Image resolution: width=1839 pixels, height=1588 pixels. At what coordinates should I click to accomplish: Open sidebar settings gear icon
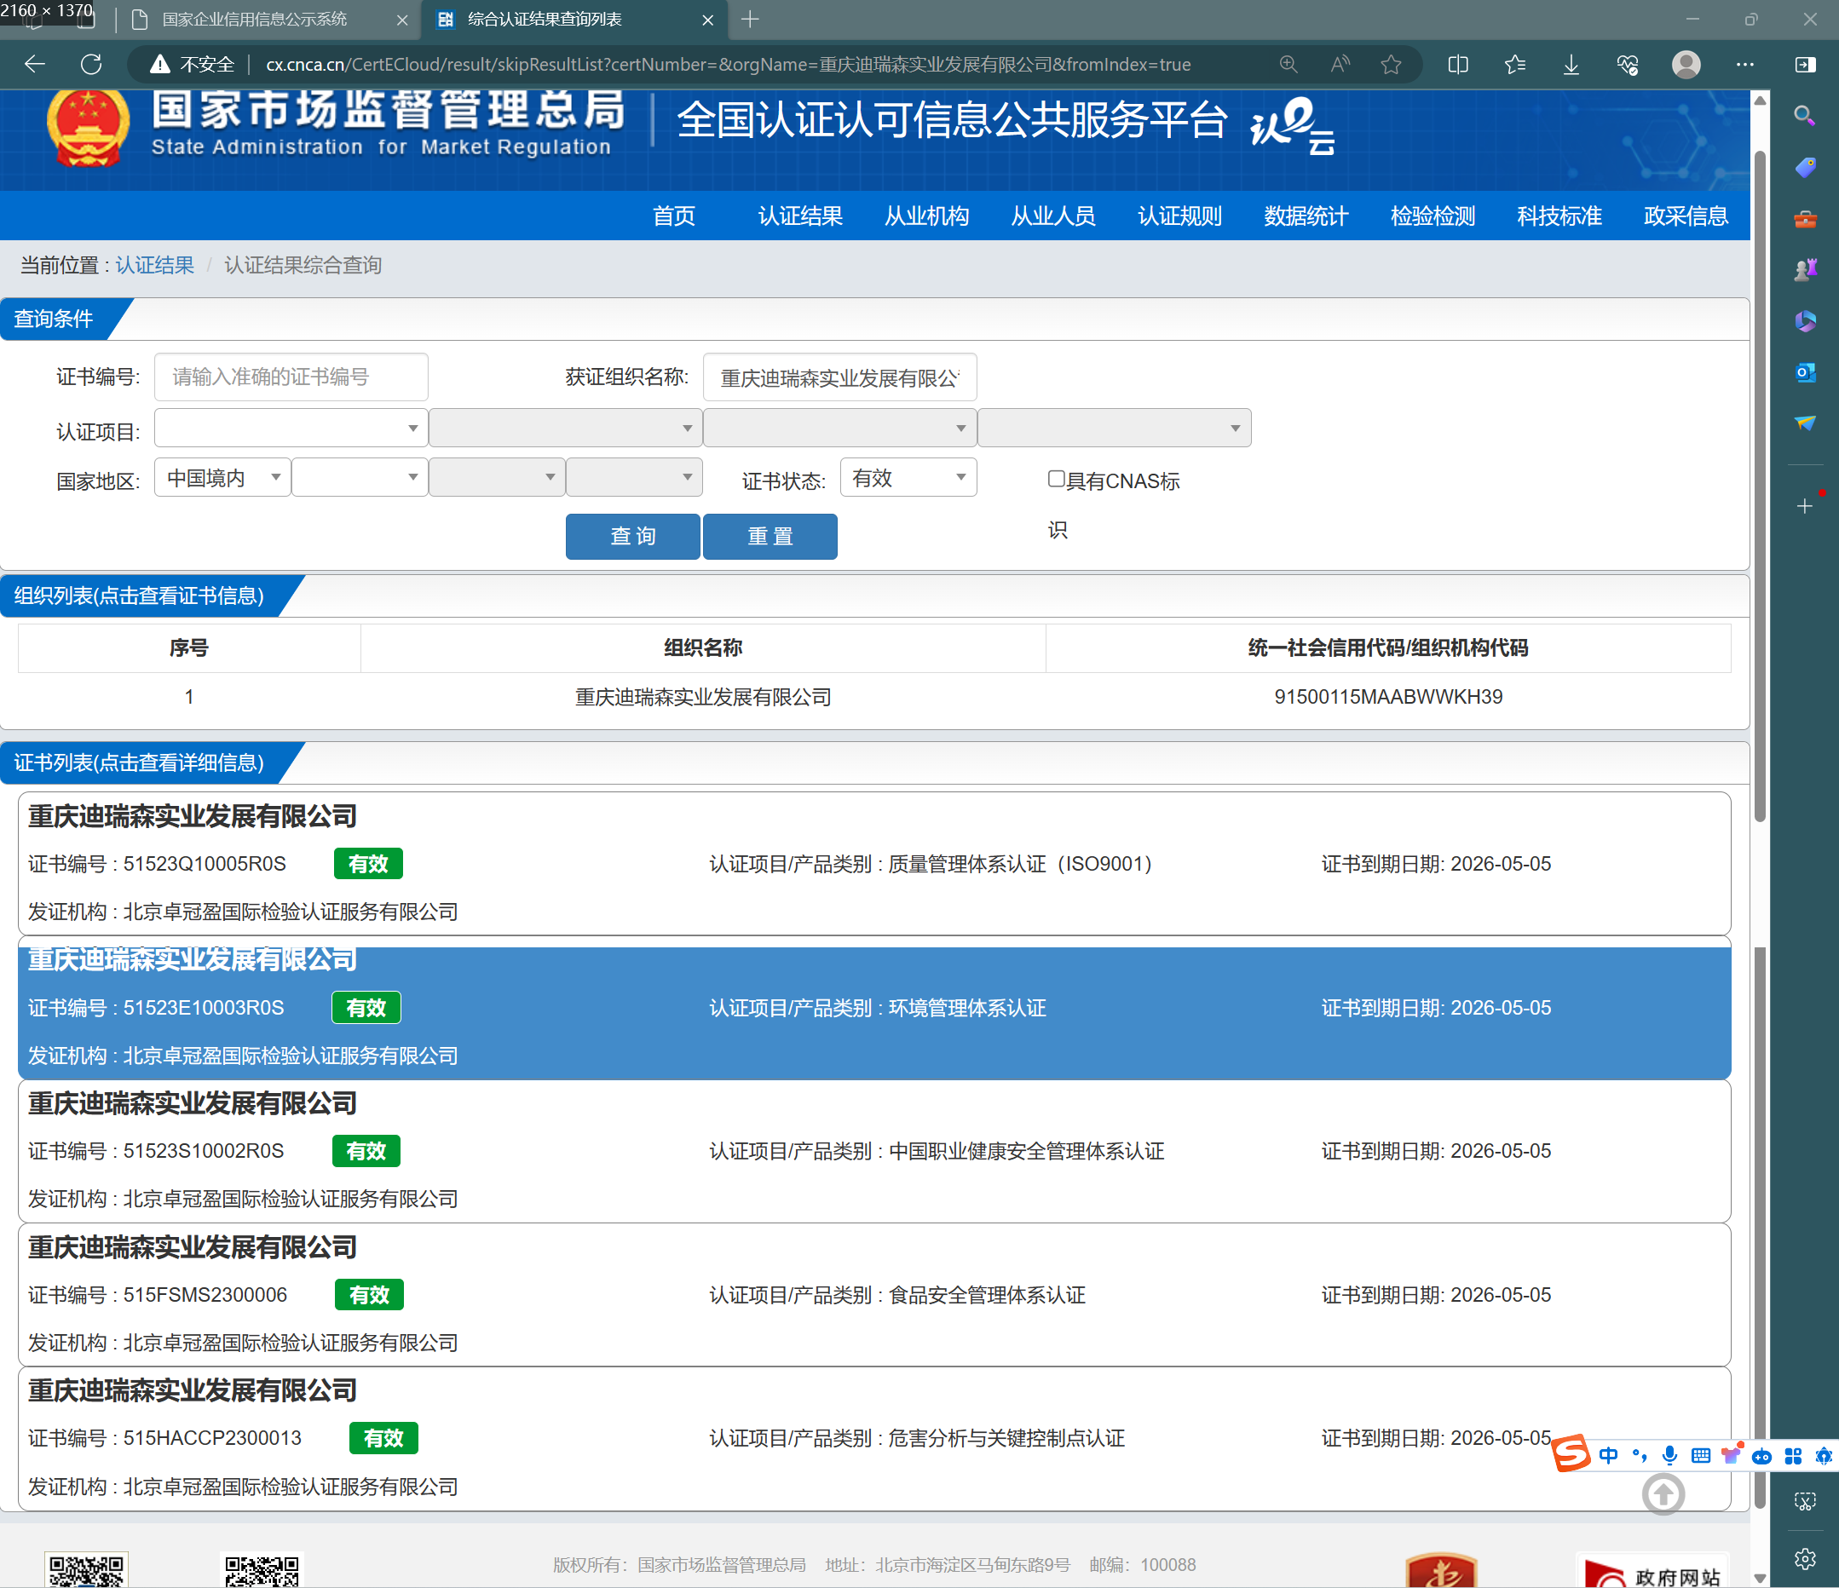(1804, 1559)
